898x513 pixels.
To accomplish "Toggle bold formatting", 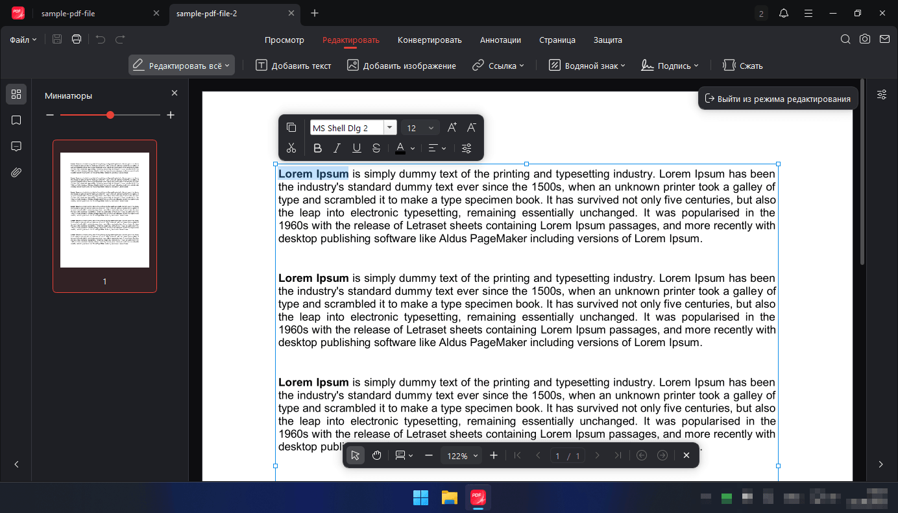I will (x=317, y=148).
